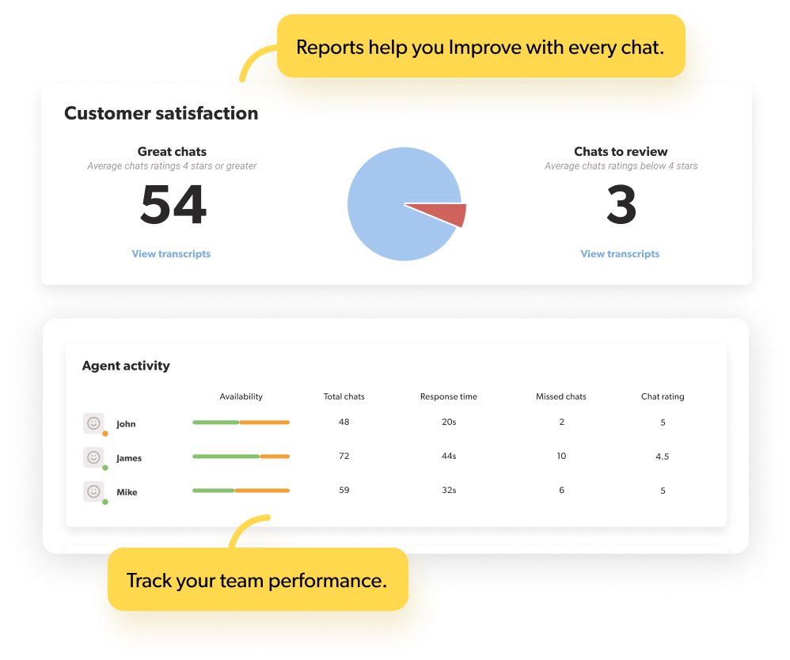Image resolution: width=790 pixels, height=660 pixels.
Task: Click James's smiley avatar icon
Action: pos(94,457)
